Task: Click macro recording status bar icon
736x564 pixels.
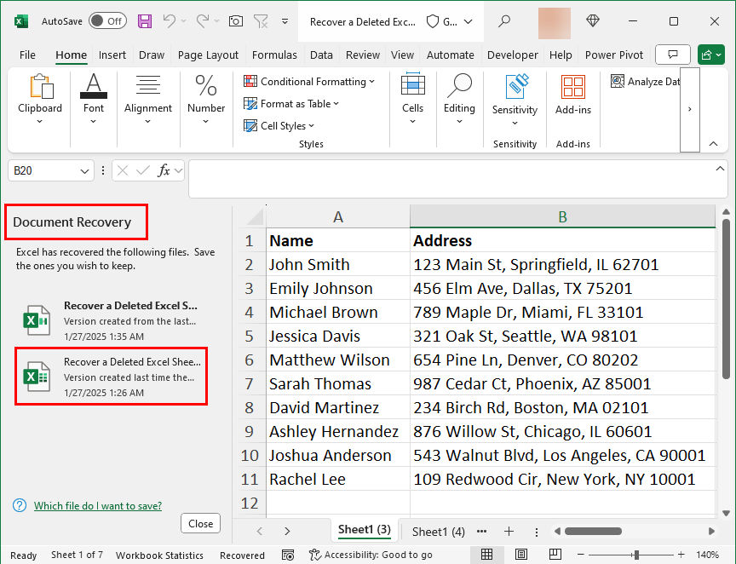Action: coord(288,555)
